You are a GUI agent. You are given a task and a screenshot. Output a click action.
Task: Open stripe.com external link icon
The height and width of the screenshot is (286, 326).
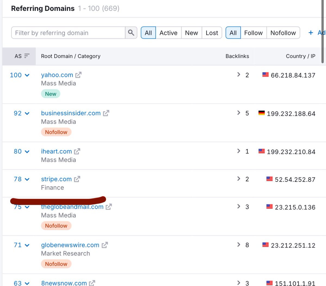(77, 179)
